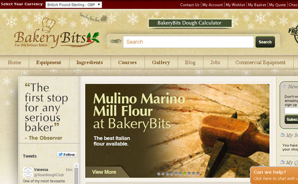The image size is (298, 184).
Task: Click the tweets feed scrollbar up arrow
Action: pyautogui.click(x=76, y=165)
